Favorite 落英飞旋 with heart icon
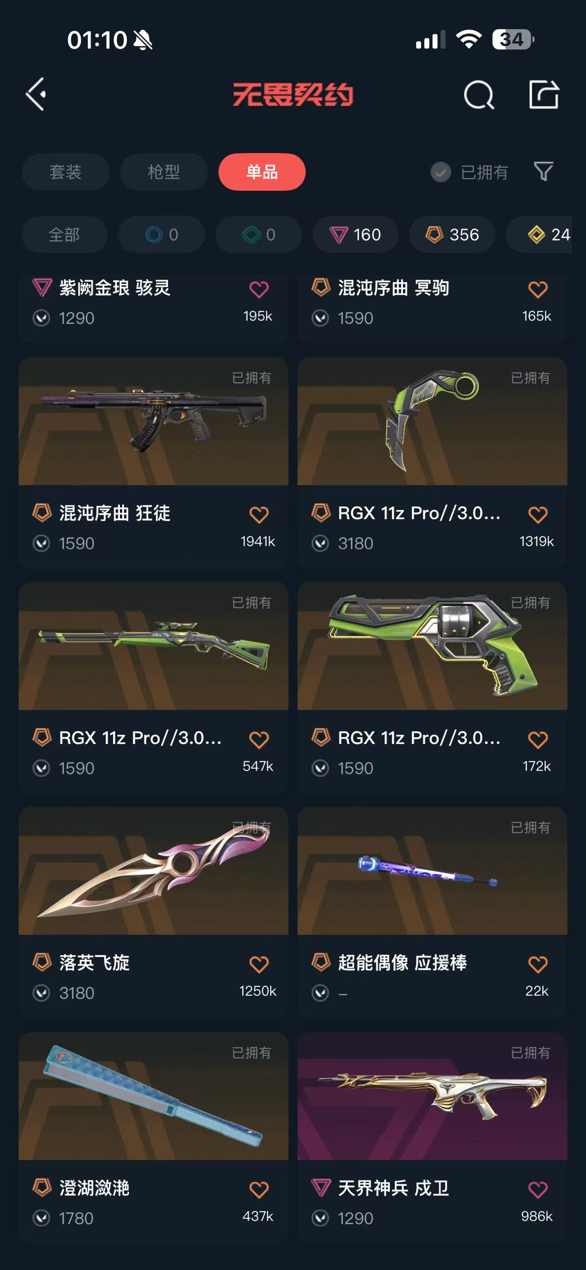This screenshot has height=1270, width=586. pos(259,964)
